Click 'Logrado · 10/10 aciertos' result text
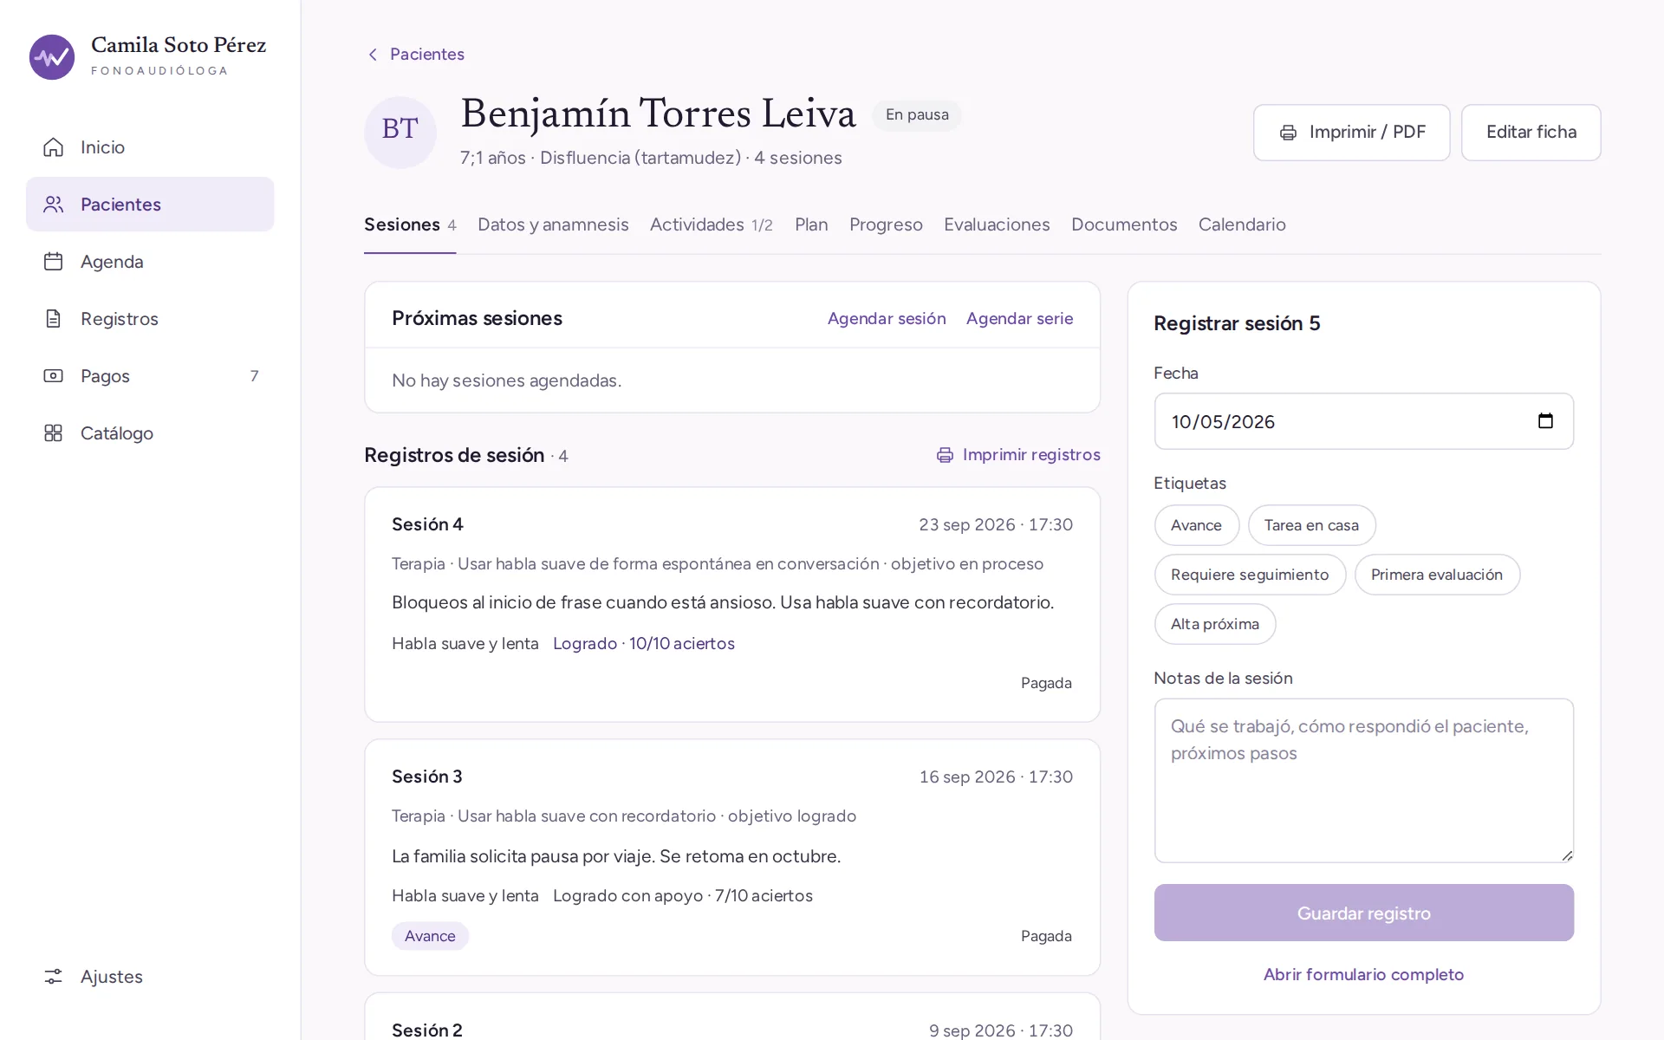Image resolution: width=1664 pixels, height=1040 pixels. [644, 643]
